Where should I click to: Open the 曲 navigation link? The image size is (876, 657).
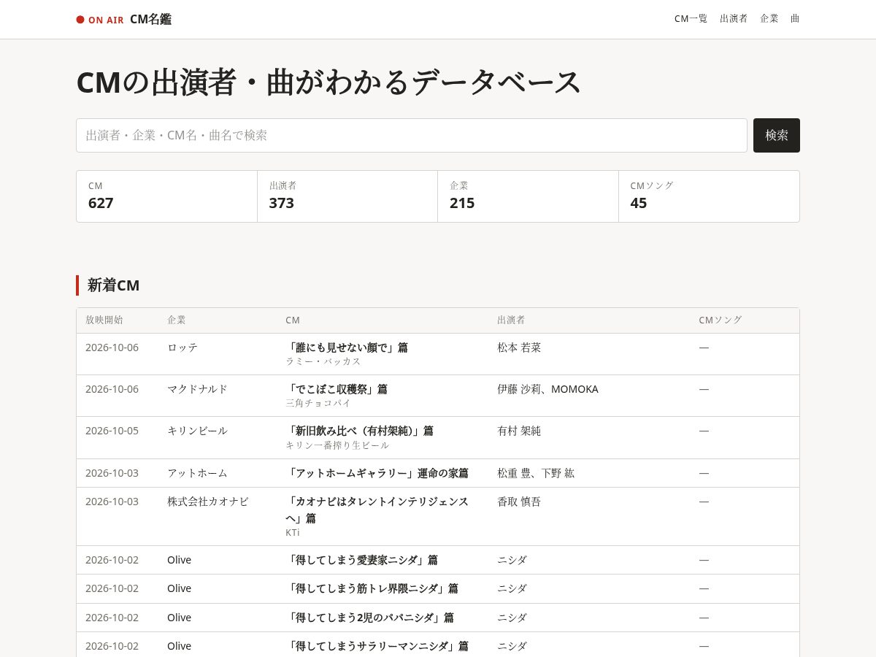point(795,19)
